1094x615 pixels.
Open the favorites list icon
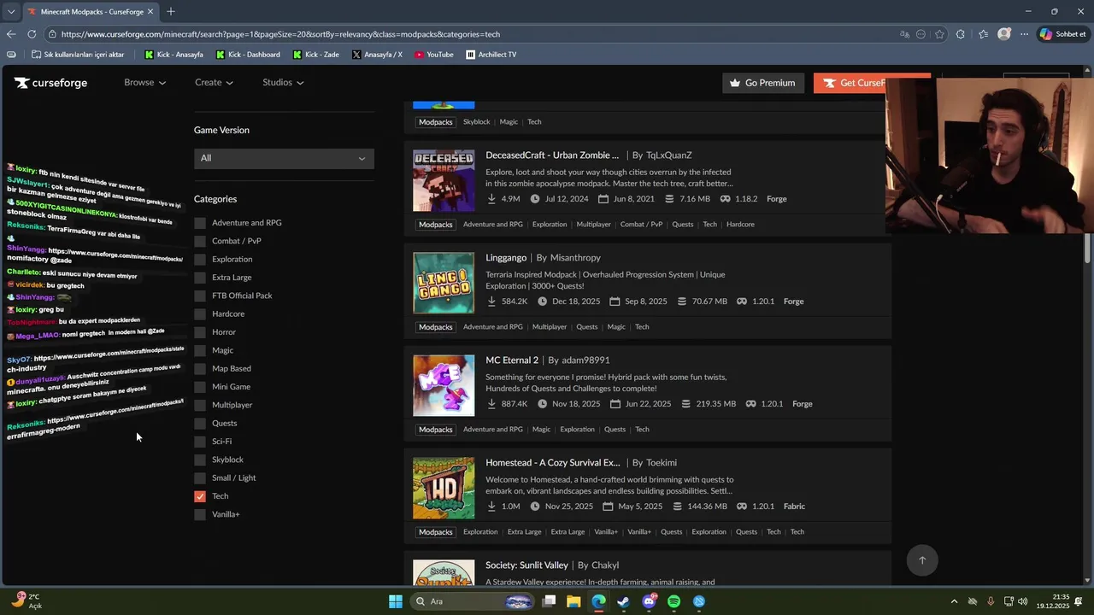coord(983,34)
